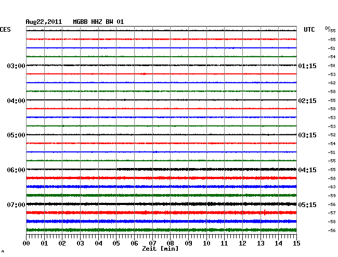This screenshot has width=338, height=257.
Task: Click the 02:15 UTC time label
Action: click(x=307, y=101)
